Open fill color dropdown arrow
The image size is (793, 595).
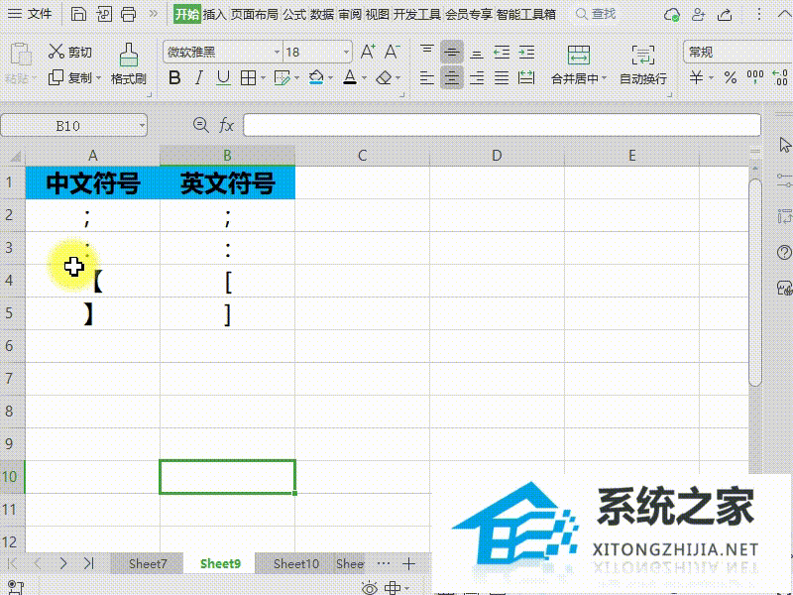(x=330, y=78)
